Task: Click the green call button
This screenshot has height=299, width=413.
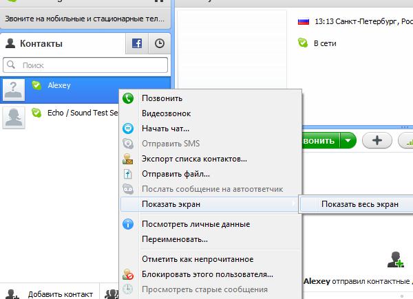Action: (321, 140)
